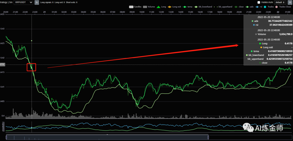Click the 14:00 time axis label
The height and width of the screenshot is (141, 293).
181,12
